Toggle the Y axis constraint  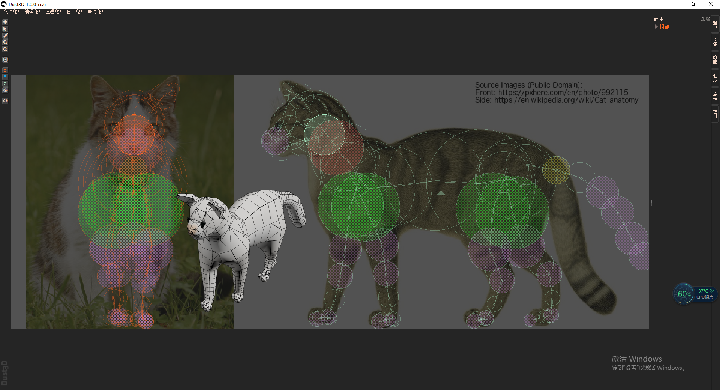(x=5, y=77)
